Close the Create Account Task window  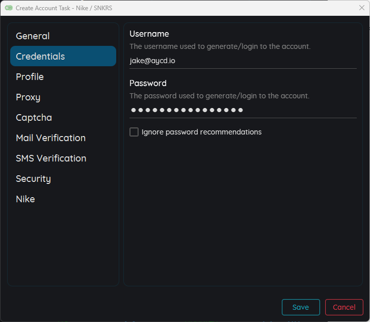[361, 8]
